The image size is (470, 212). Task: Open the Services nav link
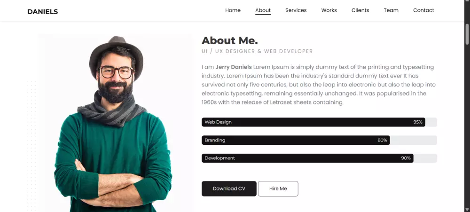[x=296, y=10]
